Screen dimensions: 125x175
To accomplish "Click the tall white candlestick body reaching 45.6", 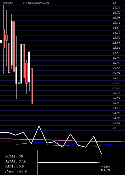I will pyautogui.click(x=12, y=43).
